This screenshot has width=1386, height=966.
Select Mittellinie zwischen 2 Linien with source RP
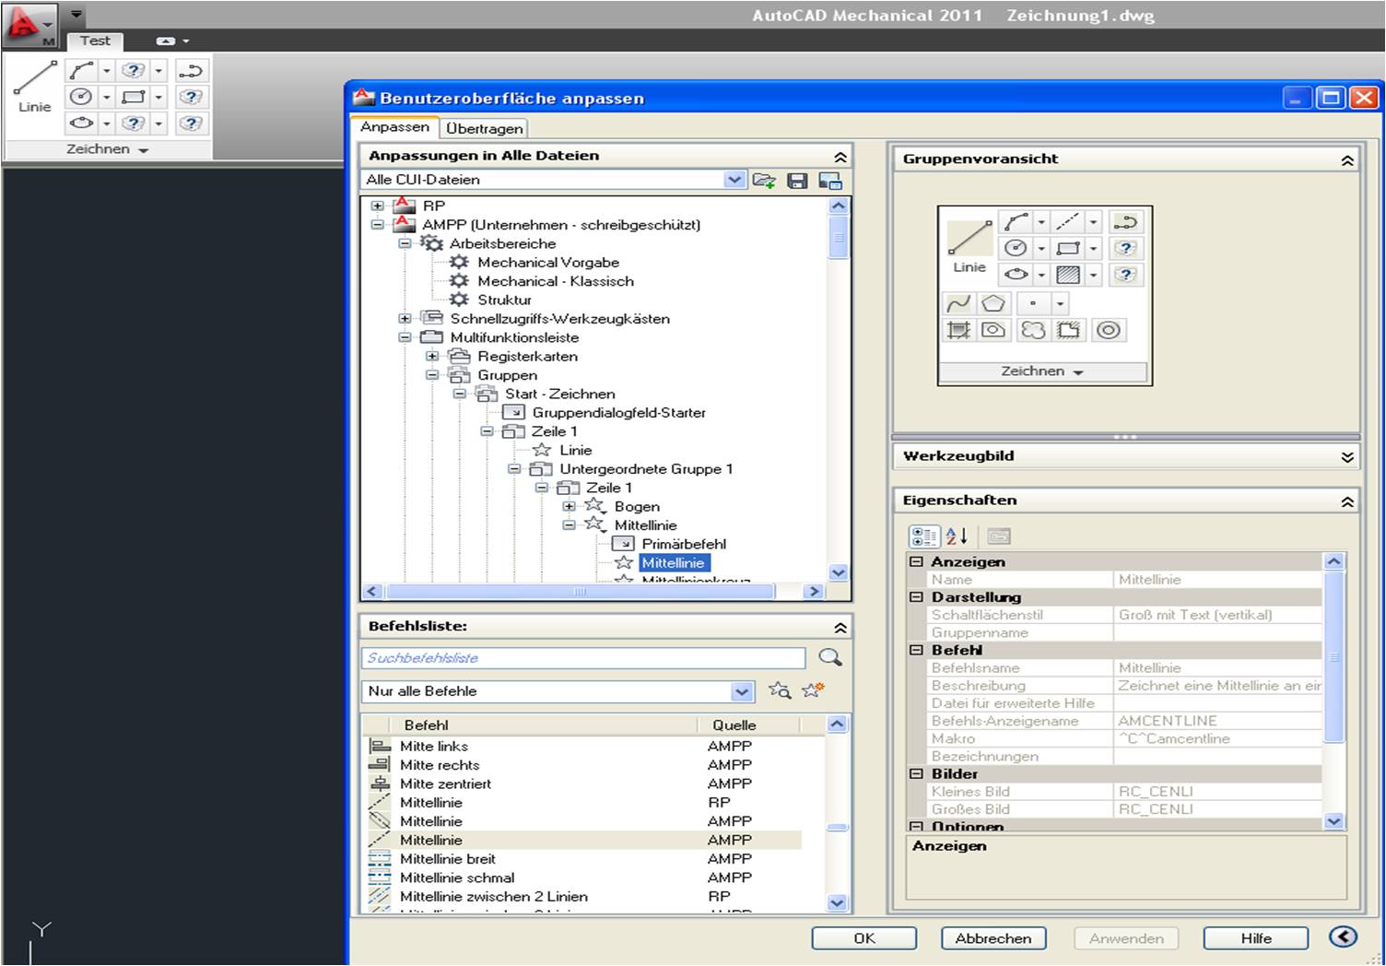(x=494, y=896)
